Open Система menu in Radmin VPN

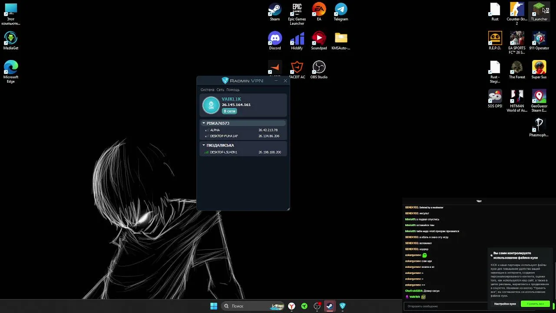[207, 90]
